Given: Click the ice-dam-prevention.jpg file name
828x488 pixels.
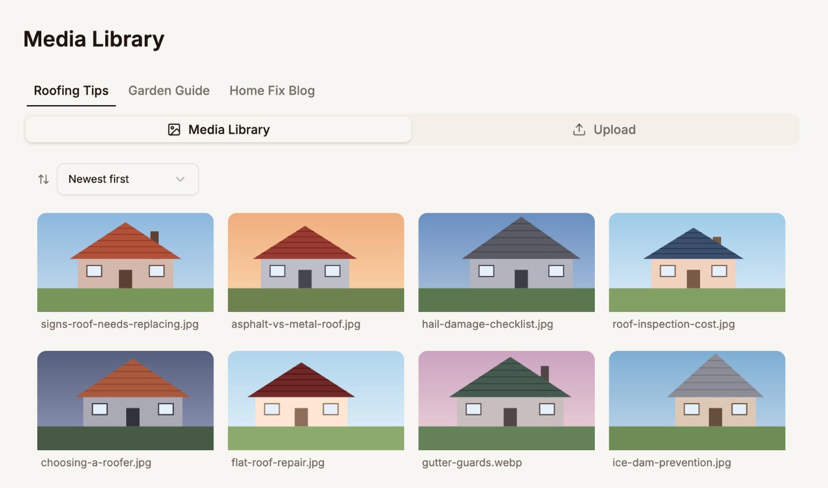Looking at the screenshot, I should pos(672,463).
